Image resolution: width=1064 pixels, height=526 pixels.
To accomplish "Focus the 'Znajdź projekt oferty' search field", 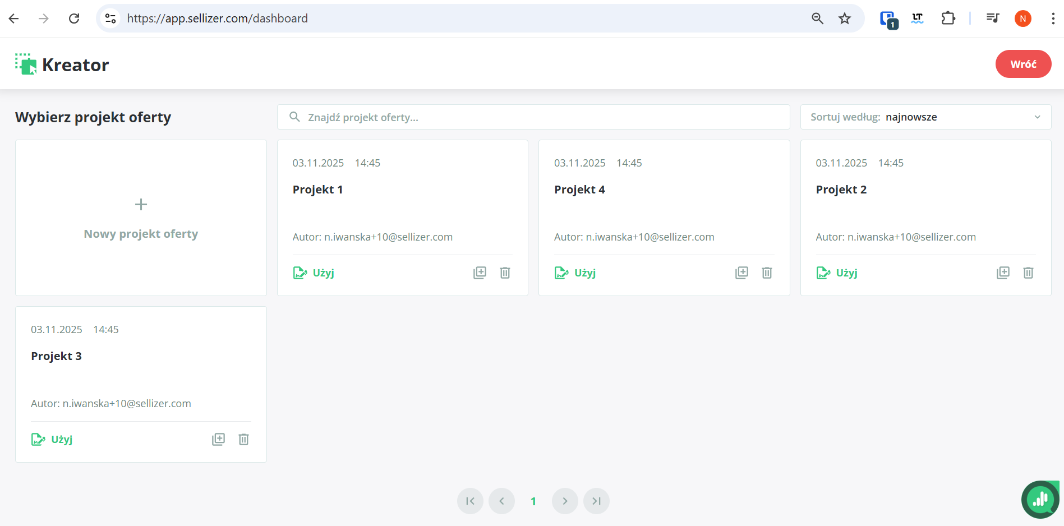I will tap(533, 117).
